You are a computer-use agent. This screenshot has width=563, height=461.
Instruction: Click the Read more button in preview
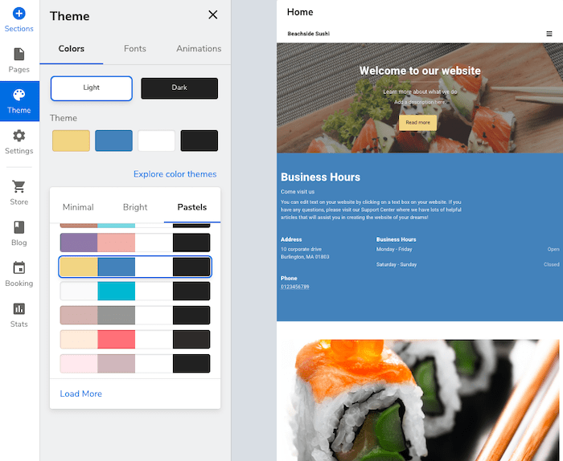tap(417, 123)
